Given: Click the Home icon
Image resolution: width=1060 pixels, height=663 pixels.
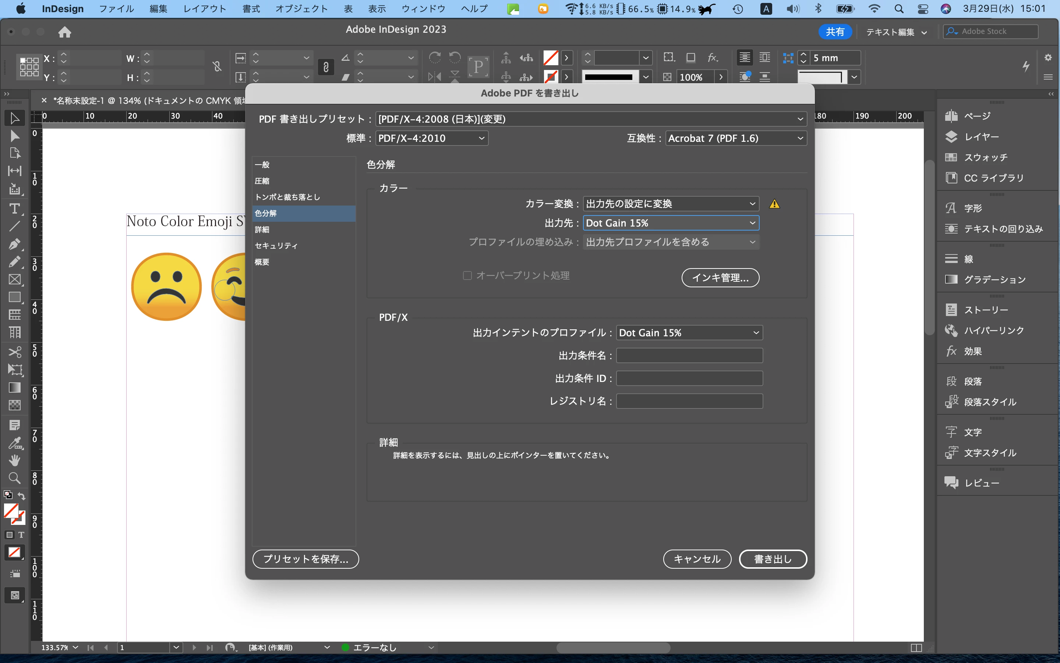Looking at the screenshot, I should pos(64,32).
